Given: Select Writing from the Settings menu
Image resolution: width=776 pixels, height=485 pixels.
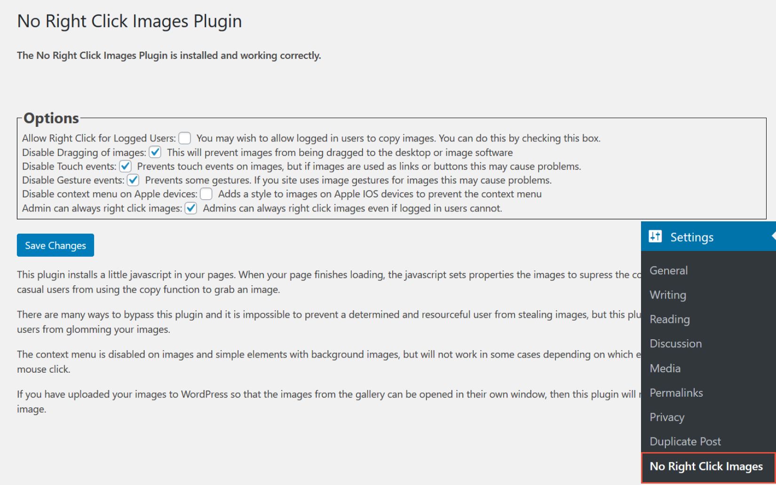Looking at the screenshot, I should pyautogui.click(x=667, y=295).
